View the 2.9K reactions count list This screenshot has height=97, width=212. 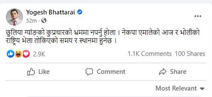coord(39,54)
